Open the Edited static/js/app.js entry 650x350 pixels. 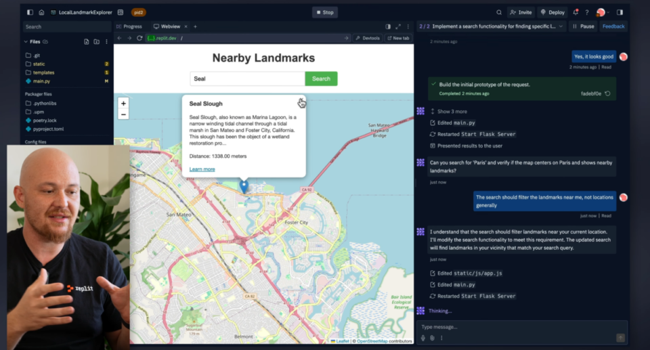click(466, 274)
